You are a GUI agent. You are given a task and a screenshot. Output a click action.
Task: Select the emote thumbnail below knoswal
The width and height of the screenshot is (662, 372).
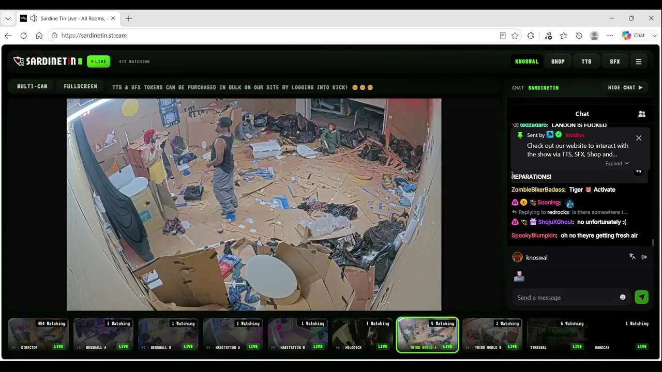coord(519,276)
